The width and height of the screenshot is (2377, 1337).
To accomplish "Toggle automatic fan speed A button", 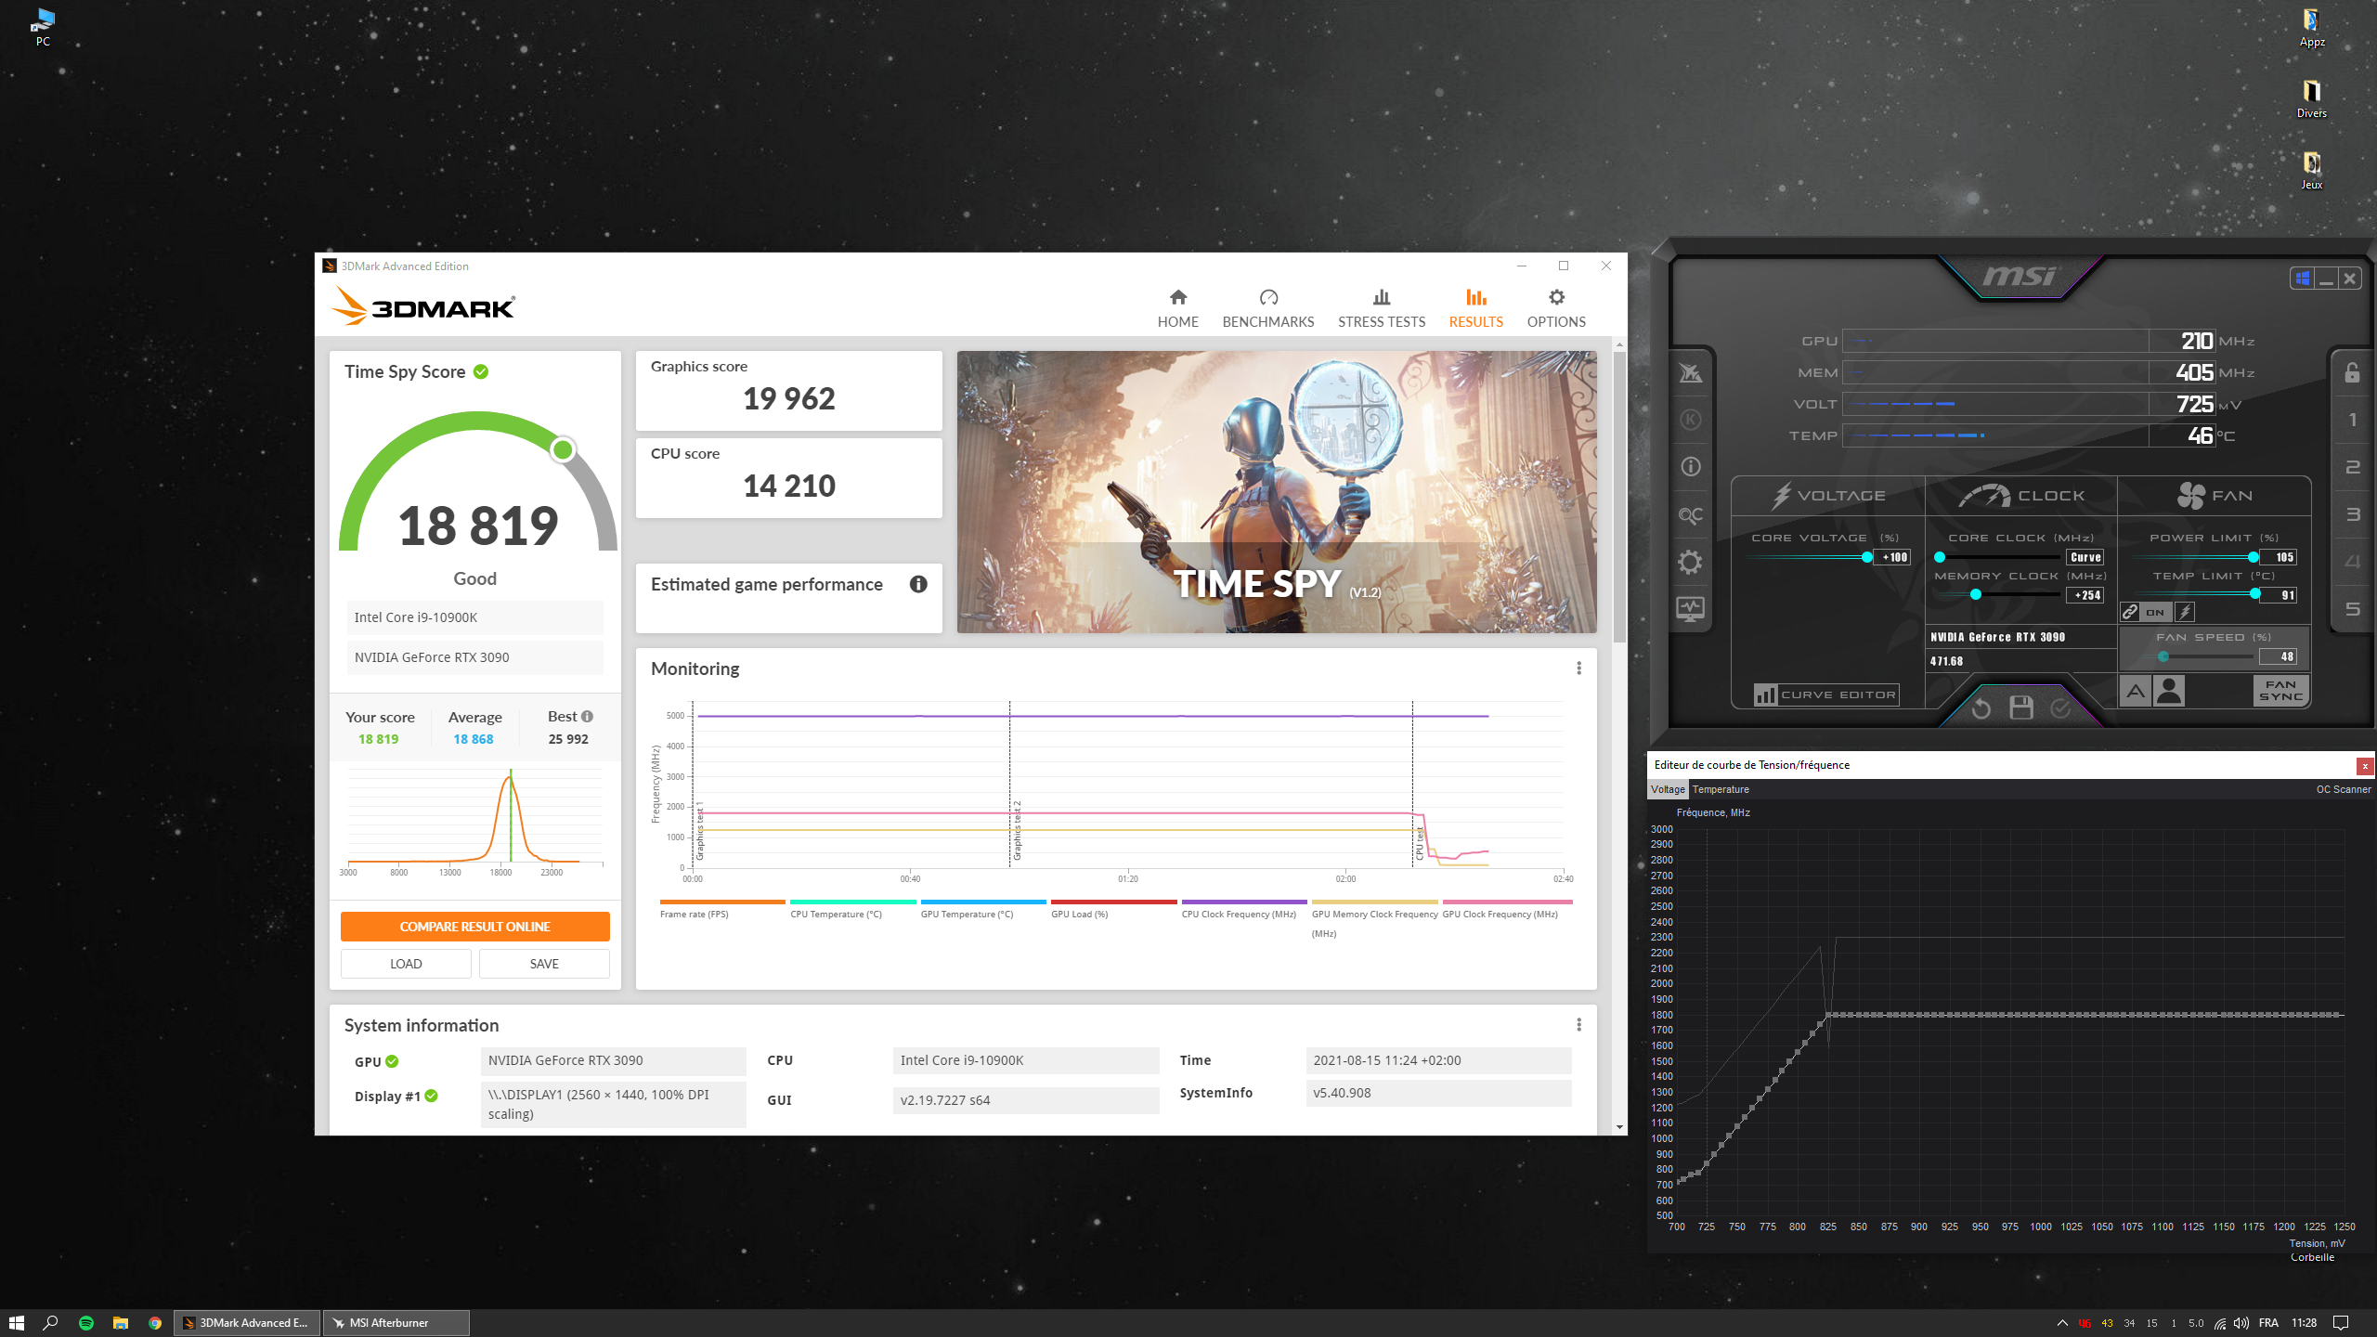I will [2136, 691].
